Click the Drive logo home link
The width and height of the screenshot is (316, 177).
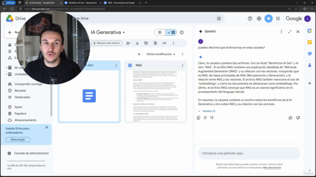(x=16, y=19)
